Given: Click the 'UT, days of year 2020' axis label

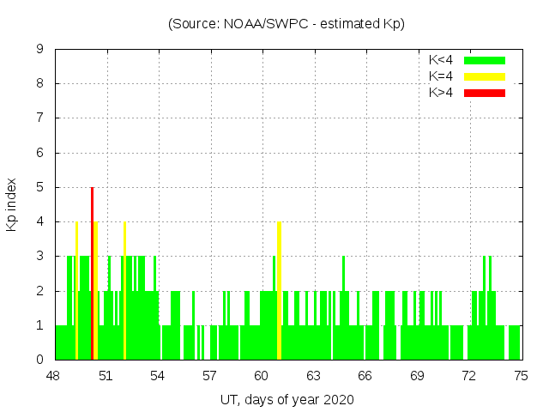Looking at the screenshot, I should click(286, 399).
